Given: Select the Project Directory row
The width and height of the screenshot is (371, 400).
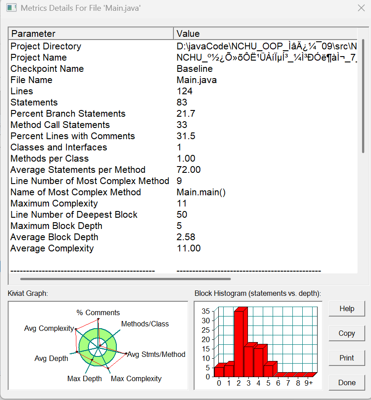Looking at the screenshot, I should (183, 46).
